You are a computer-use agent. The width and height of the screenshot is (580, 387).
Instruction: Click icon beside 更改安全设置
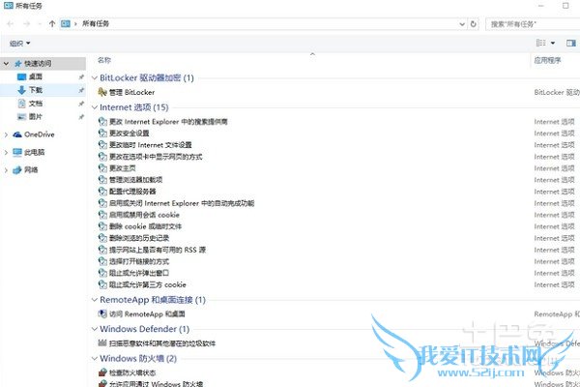102,133
